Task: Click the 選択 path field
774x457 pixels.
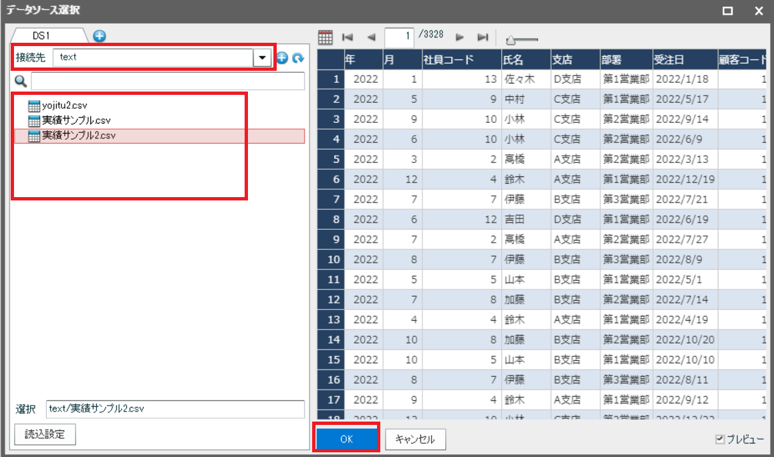Action: [x=175, y=409]
